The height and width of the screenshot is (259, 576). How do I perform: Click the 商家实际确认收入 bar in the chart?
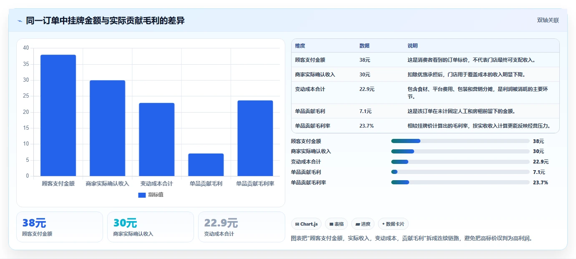pyautogui.click(x=107, y=128)
